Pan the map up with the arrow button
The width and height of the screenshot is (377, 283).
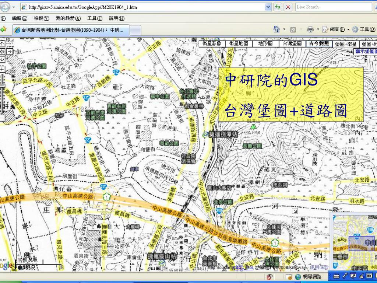point(2,44)
